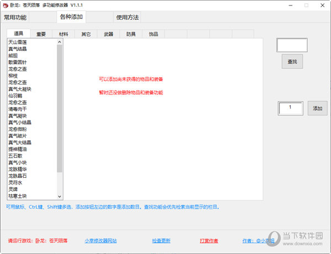Close the trainer window
The image size is (331, 254).
(323, 6)
